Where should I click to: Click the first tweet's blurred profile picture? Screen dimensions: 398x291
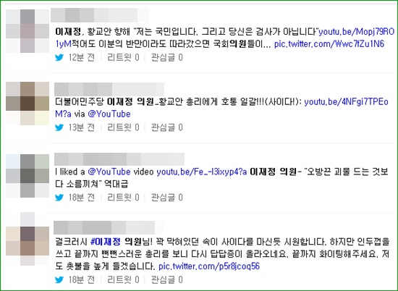[x=27, y=31]
